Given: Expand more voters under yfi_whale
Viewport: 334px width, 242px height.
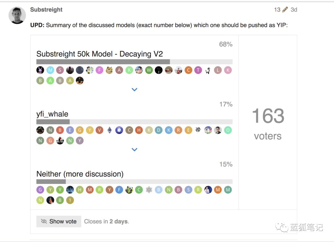Looking at the screenshot, I should [134, 149].
